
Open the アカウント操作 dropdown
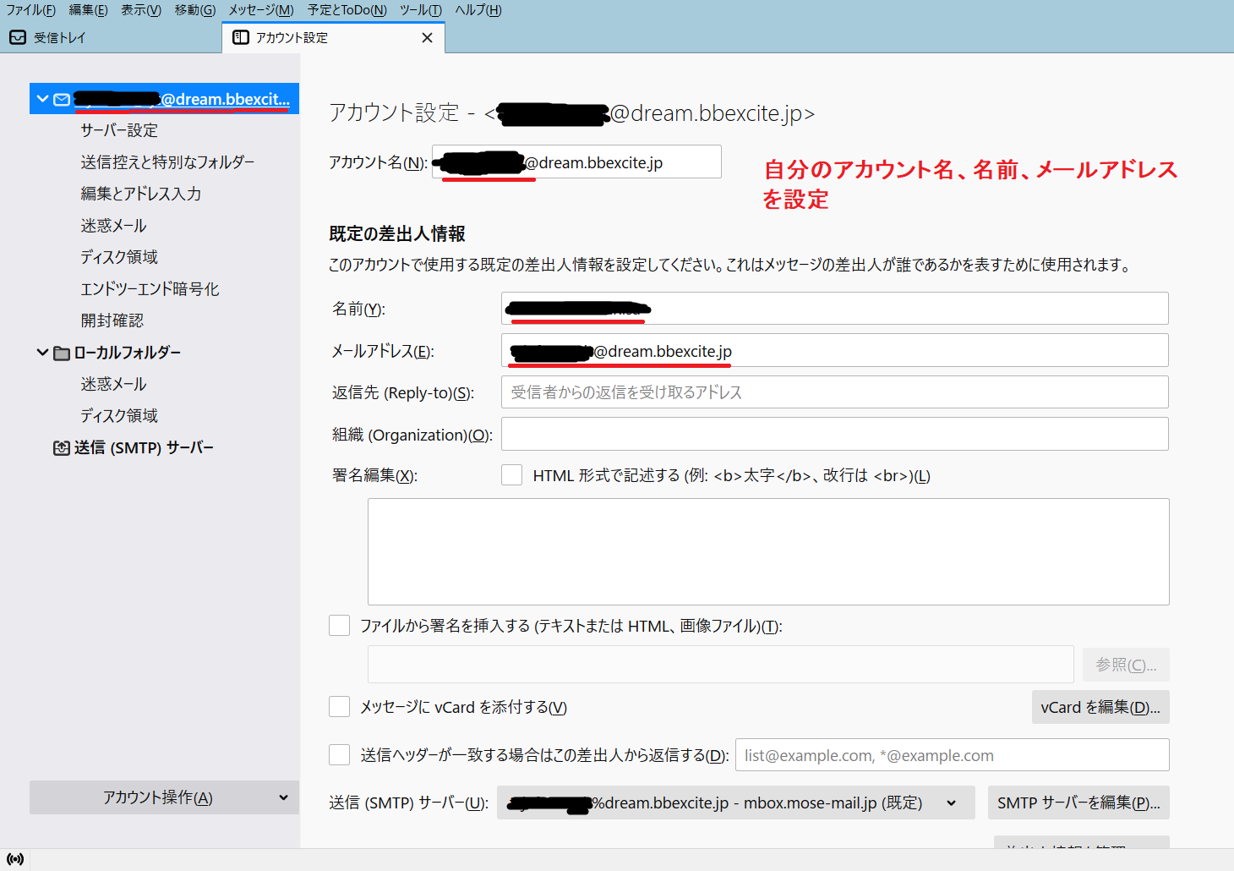point(164,797)
